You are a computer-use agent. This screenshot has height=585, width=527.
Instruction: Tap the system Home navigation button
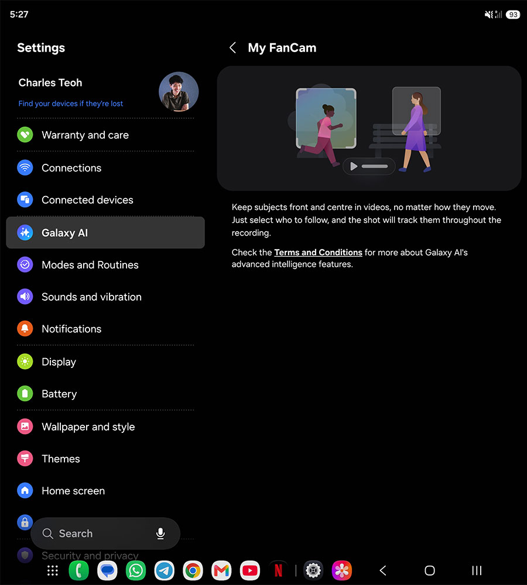tap(430, 570)
